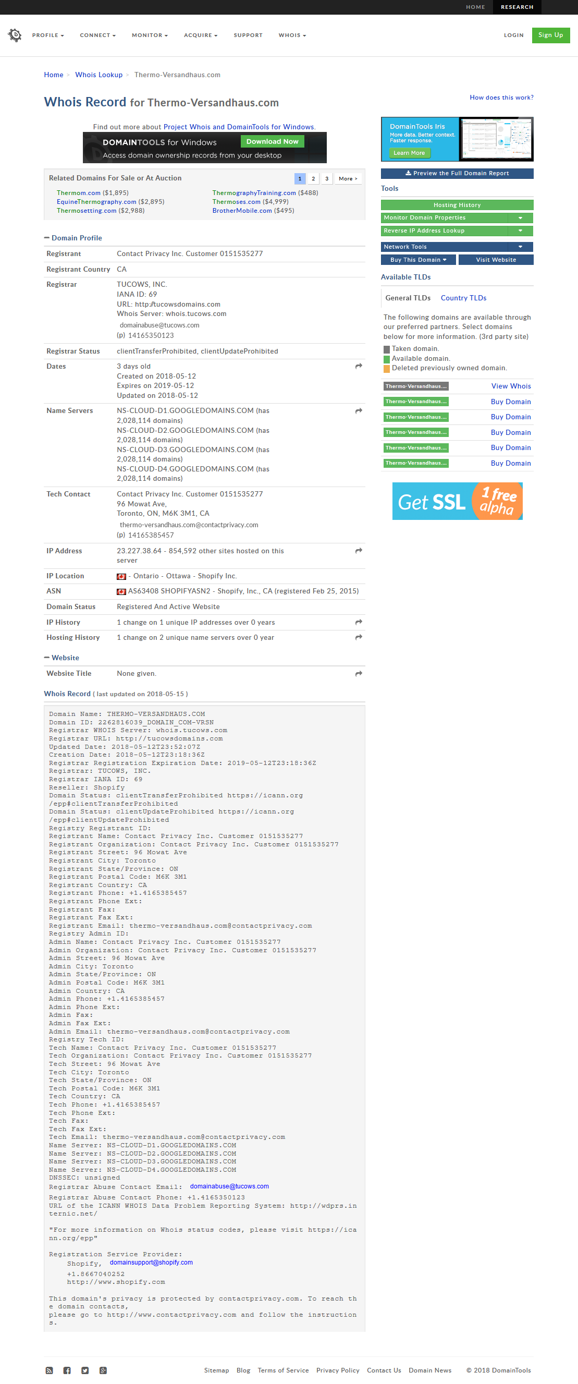578x1384 pixels.
Task: Open the BrotherMobile.com domain link
Action: click(242, 211)
